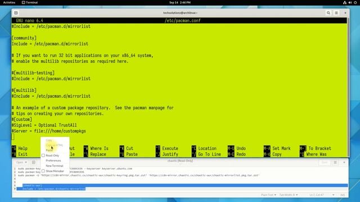
Task: Toggle Read-Only checkbox in context menu
Action: 43,155
